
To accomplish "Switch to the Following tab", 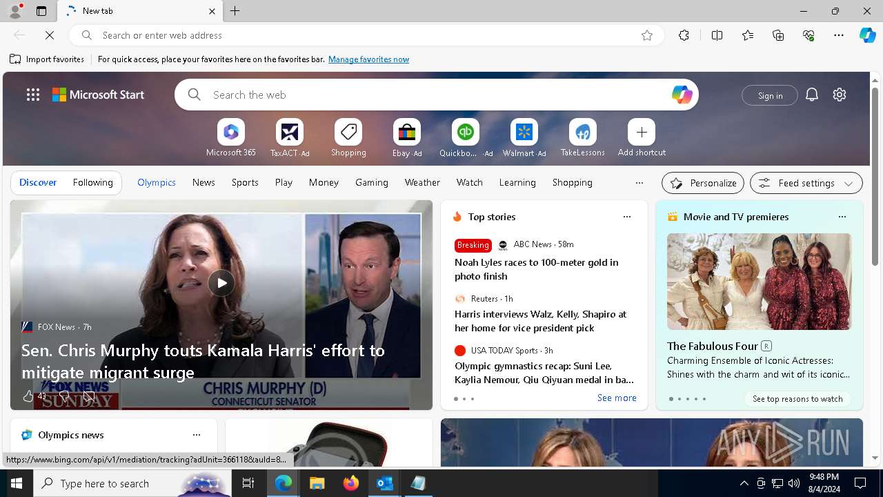I will pyautogui.click(x=92, y=182).
